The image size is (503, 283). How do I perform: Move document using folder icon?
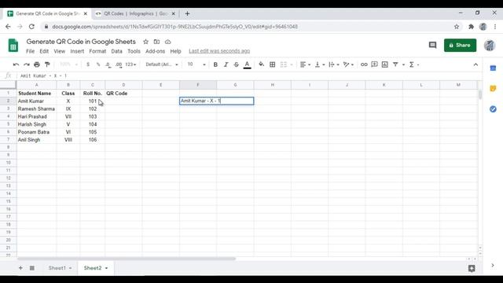pyautogui.click(x=156, y=42)
